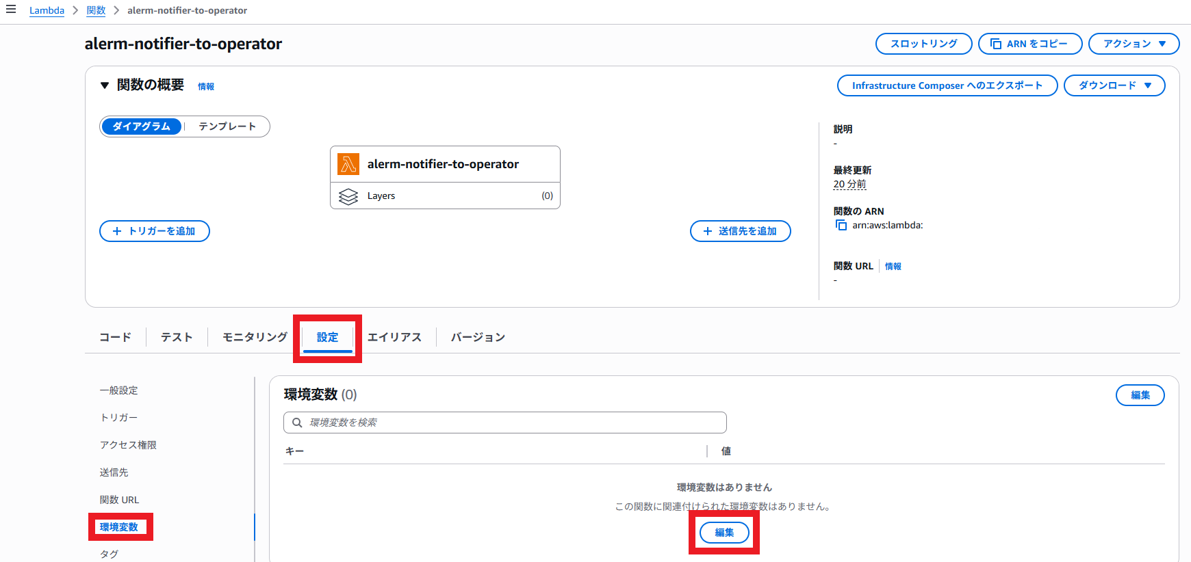Screen dimensions: 1191x562
Task: Click the ARN をコピー button
Action: [1029, 44]
